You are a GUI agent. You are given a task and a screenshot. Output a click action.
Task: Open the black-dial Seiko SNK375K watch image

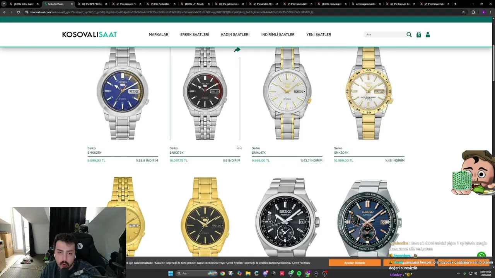205,93
